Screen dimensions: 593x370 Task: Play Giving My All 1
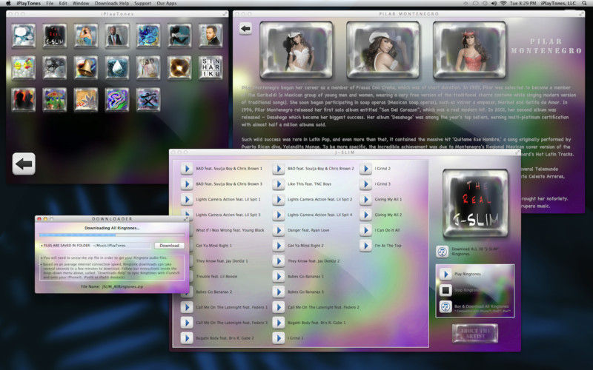click(365, 199)
